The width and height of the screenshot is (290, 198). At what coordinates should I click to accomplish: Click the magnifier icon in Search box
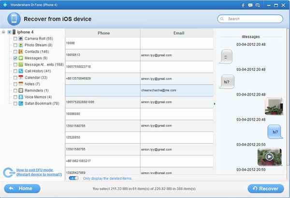[x=222, y=19]
